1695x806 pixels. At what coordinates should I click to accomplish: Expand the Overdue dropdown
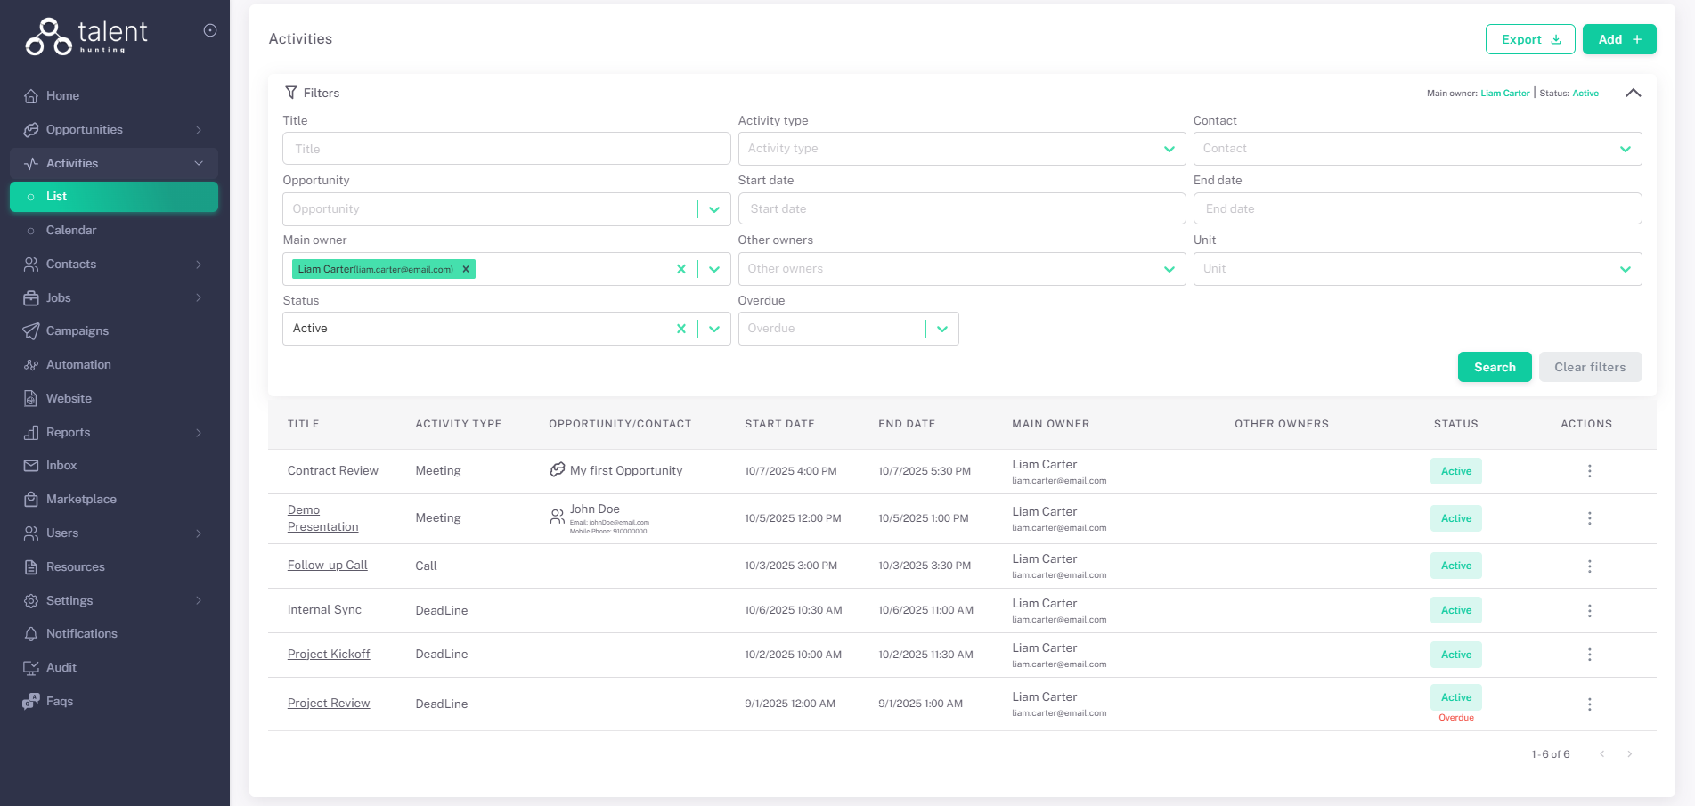941,329
